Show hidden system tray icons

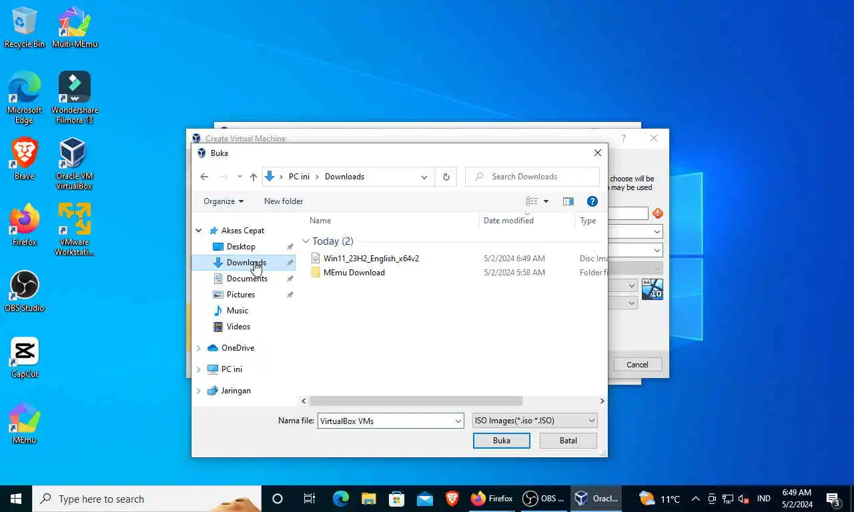[695, 499]
